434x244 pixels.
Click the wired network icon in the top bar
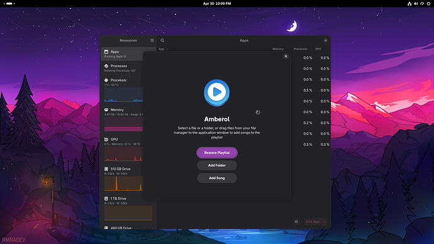tap(409, 4)
